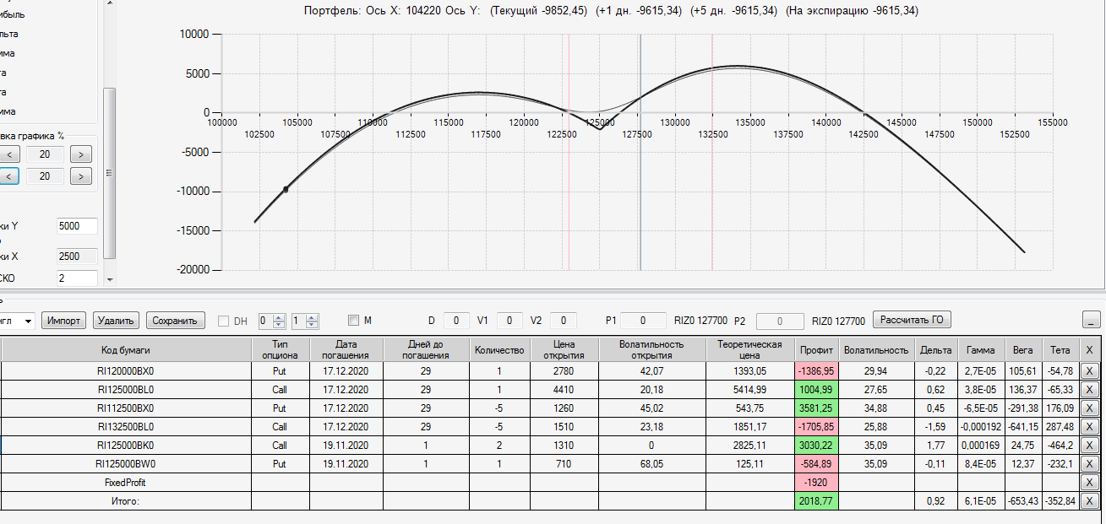The height and width of the screenshot is (524, 1106).
Task: Click the Сохранить button
Action: pos(176,321)
